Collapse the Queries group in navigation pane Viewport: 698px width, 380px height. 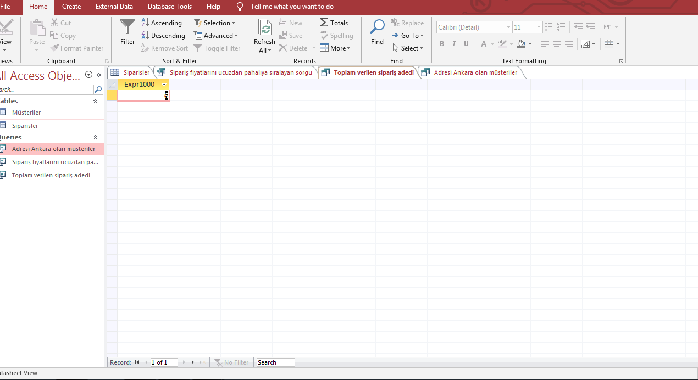coord(95,137)
